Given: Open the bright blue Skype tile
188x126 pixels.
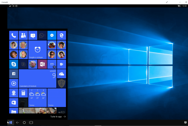Looking at the screenshot, I should 14,64.
